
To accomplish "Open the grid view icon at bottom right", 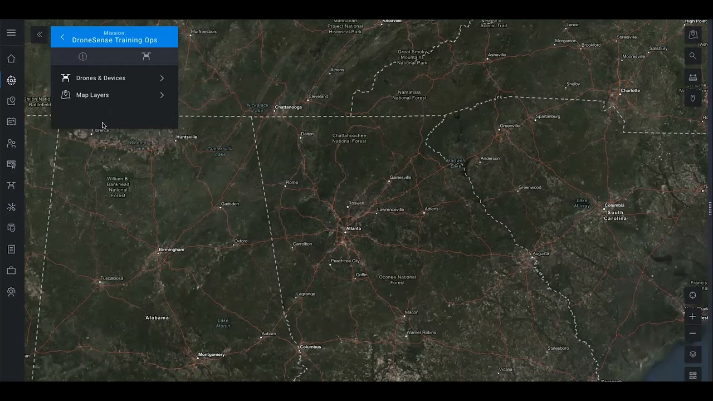I will pos(693,375).
